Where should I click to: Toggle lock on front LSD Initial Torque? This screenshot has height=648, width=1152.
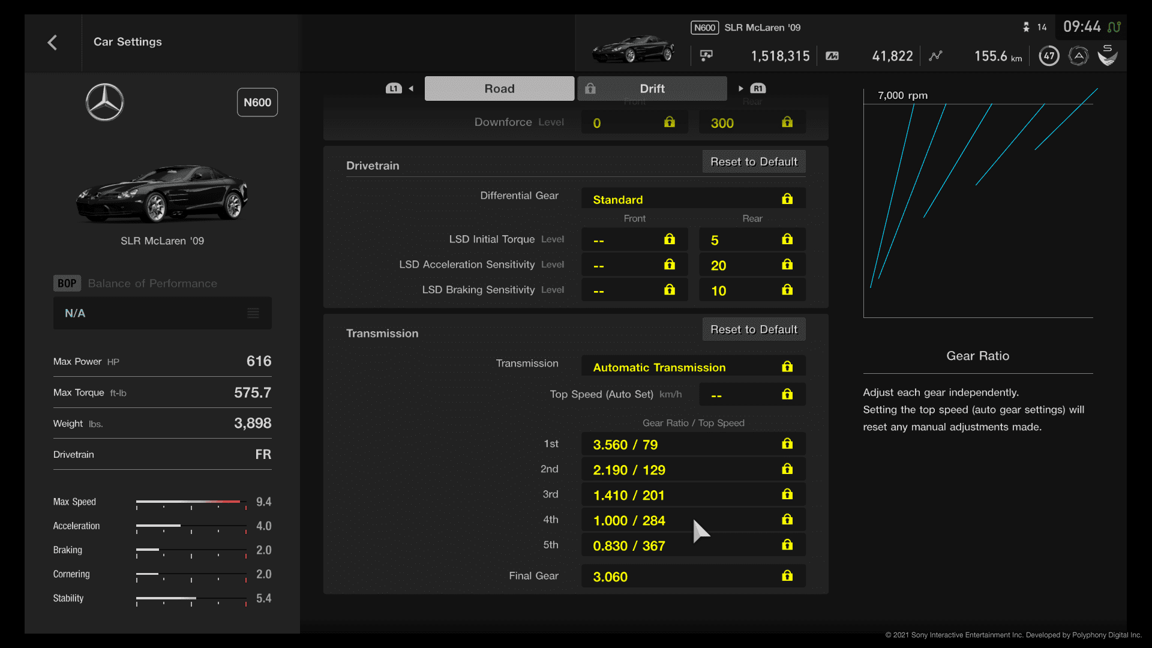(x=670, y=239)
